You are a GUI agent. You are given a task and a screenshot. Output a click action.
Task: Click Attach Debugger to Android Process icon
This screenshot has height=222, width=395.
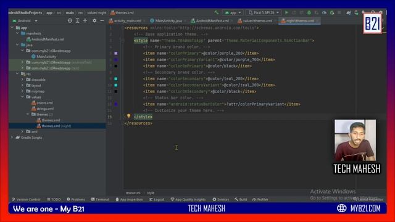[332, 12]
